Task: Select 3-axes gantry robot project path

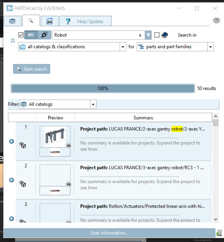Action: (x=142, y=168)
